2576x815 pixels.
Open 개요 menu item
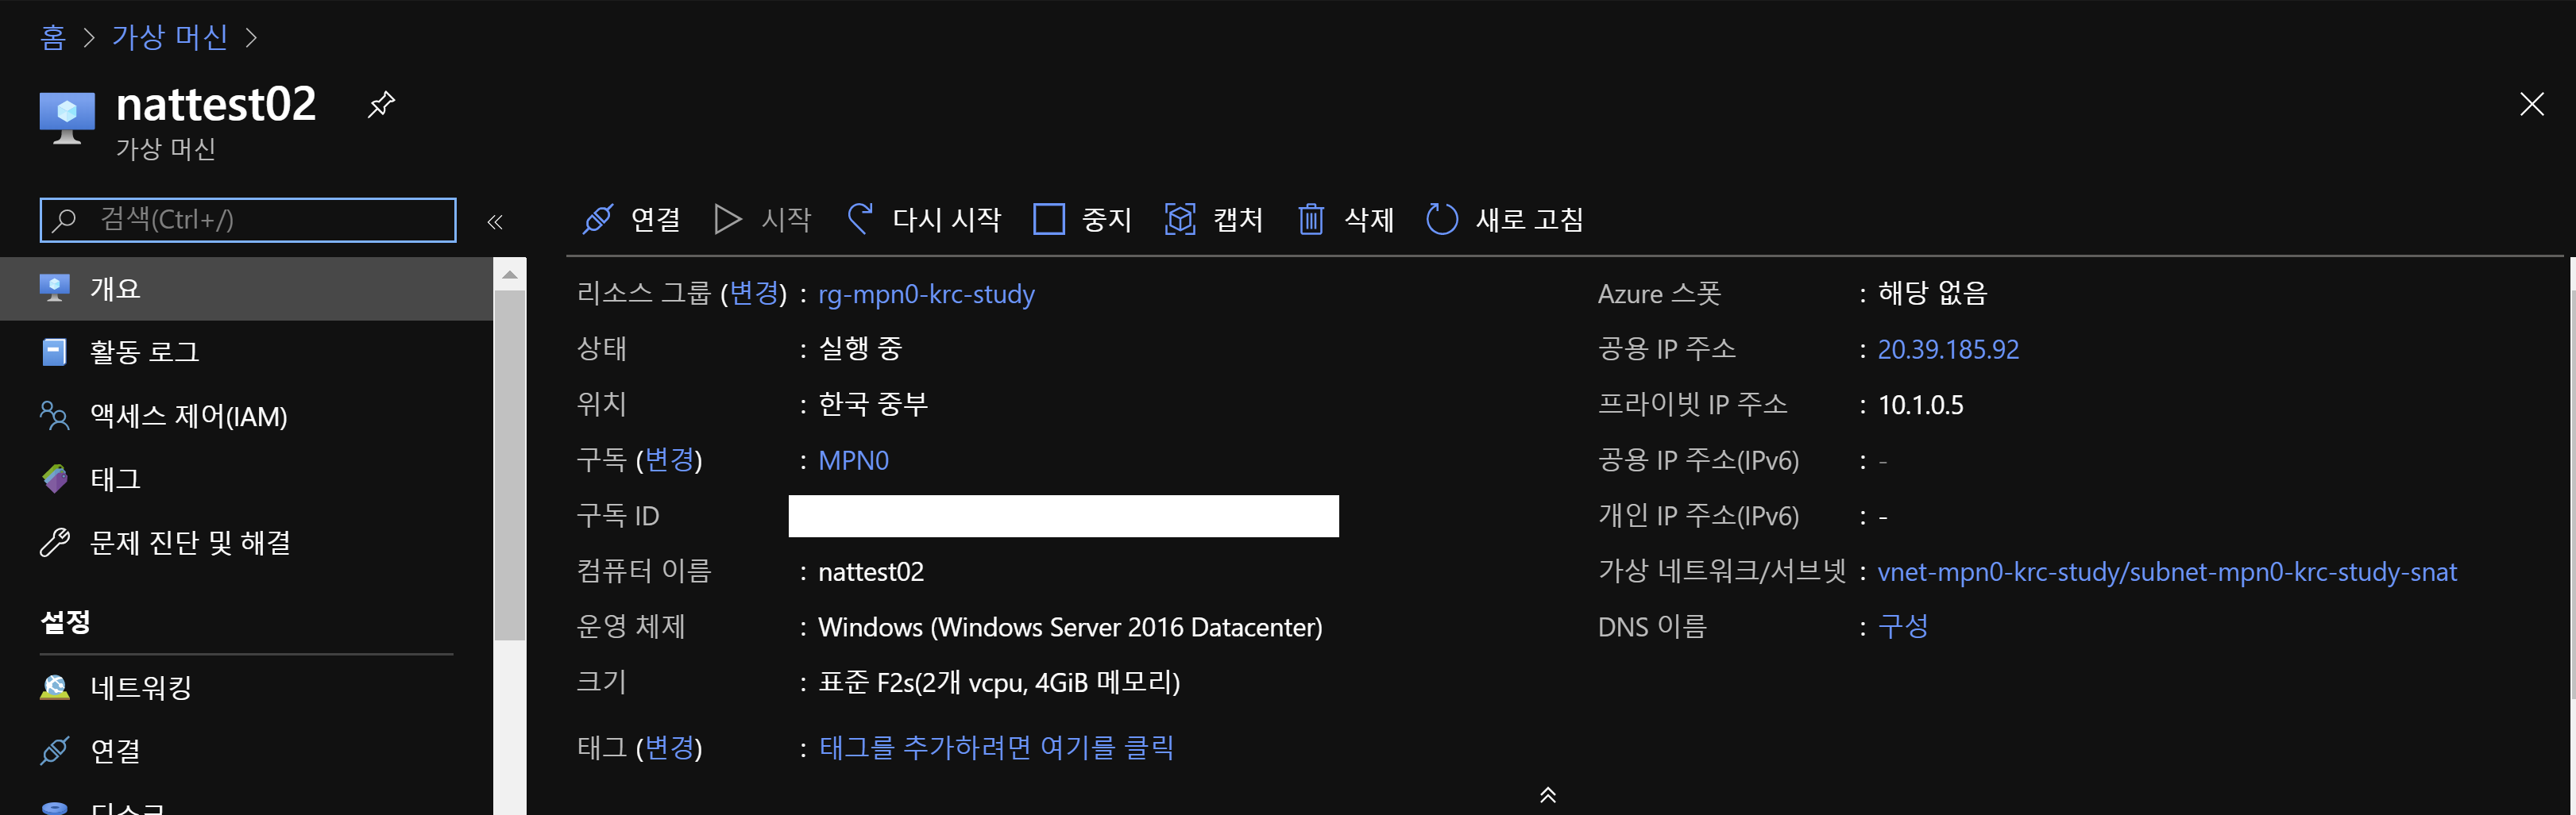pos(246,289)
